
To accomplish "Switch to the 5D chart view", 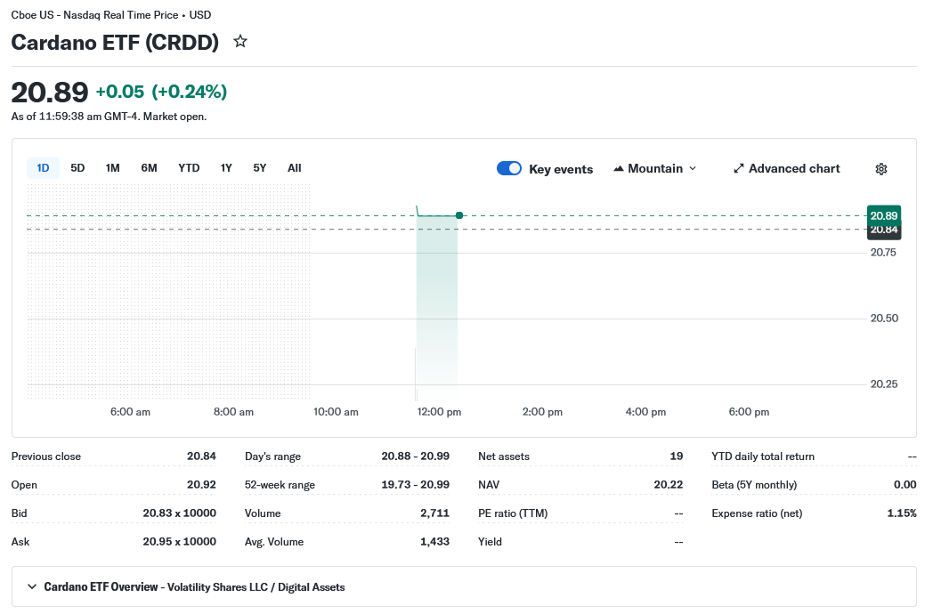I will (x=77, y=167).
